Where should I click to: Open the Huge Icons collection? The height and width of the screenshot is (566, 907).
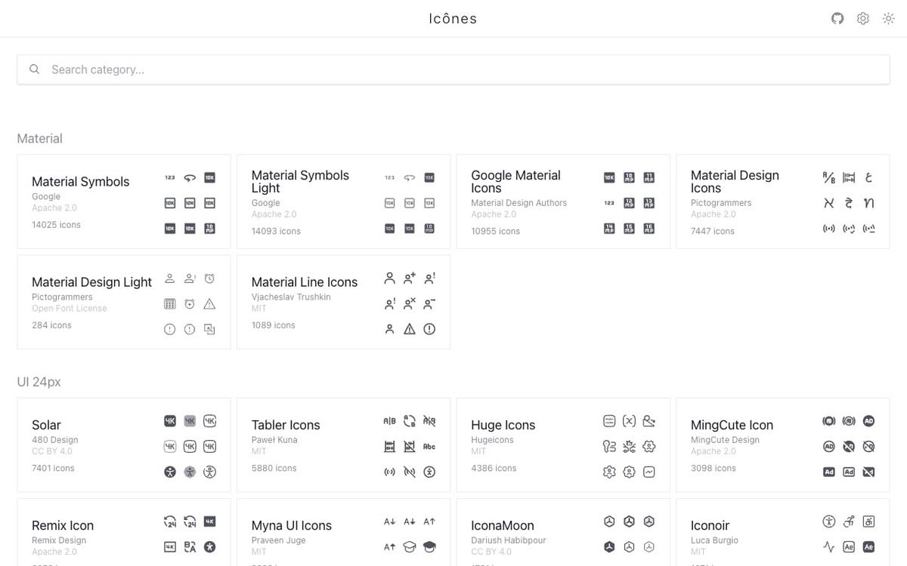(563, 445)
